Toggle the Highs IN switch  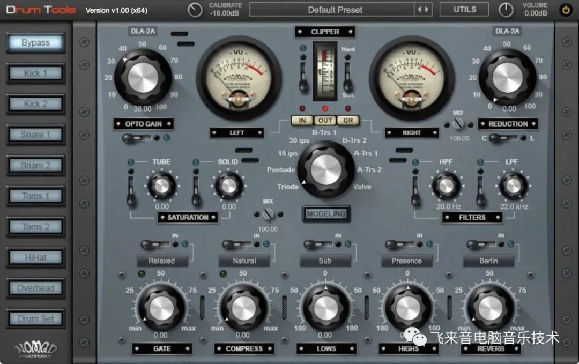(400, 244)
